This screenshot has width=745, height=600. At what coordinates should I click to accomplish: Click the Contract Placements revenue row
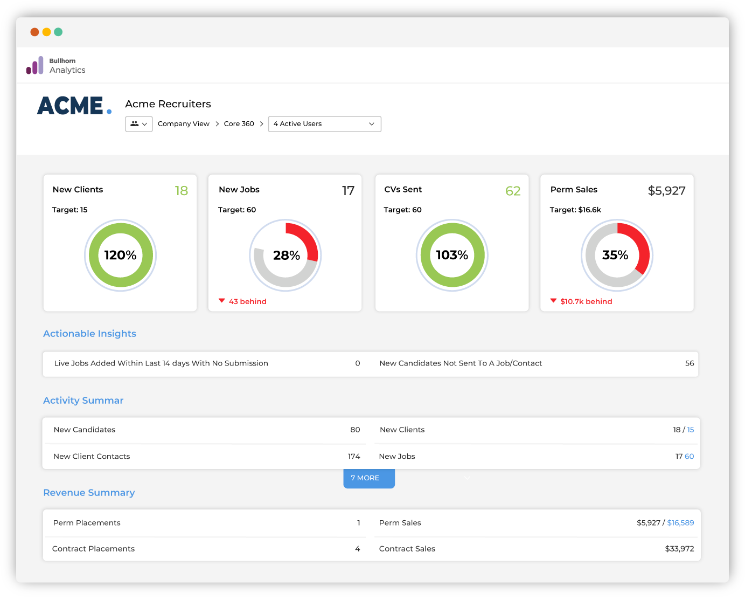tap(207, 549)
